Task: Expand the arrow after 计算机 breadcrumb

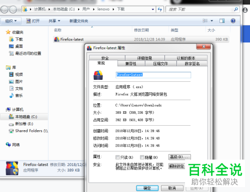Action: pos(49,9)
